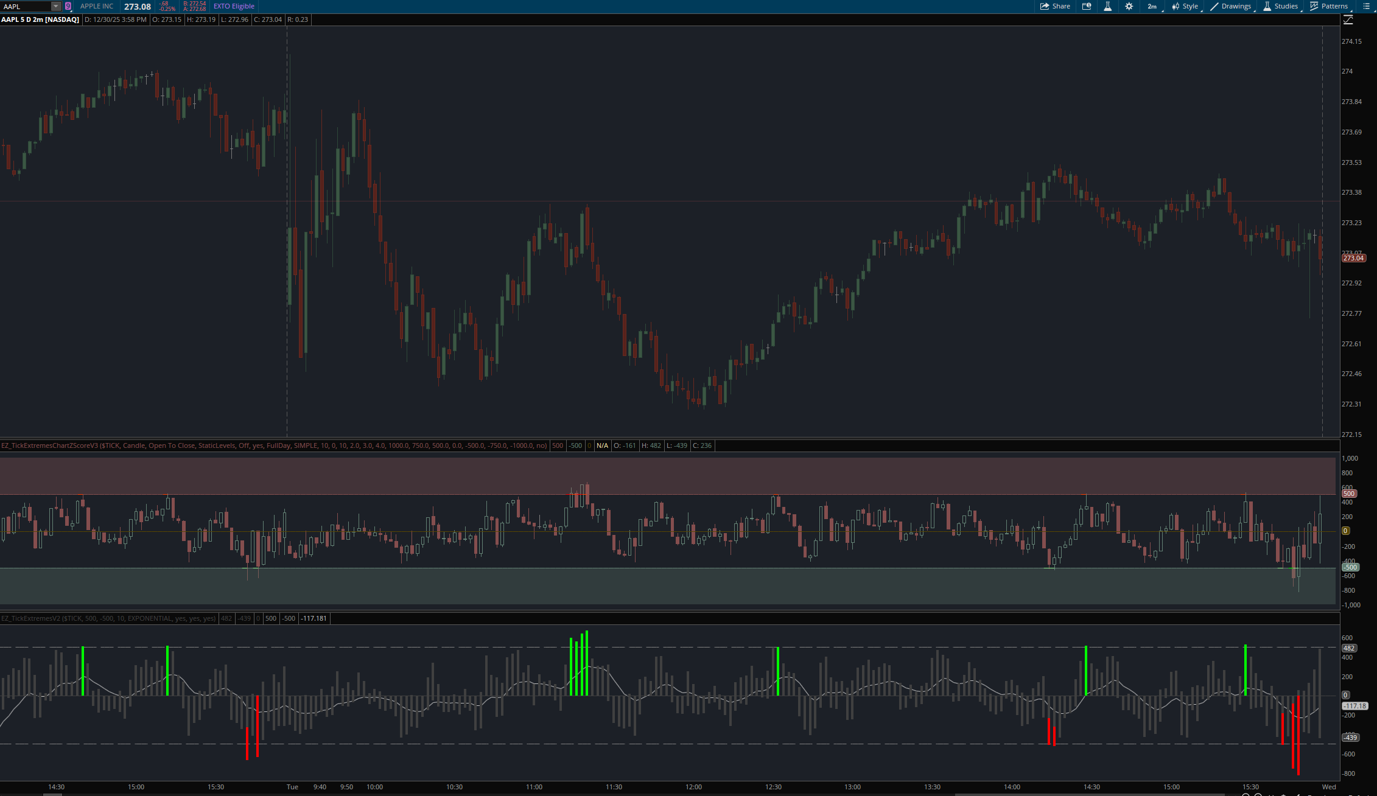
Task: Click the Style candlestick icon
Action: pos(1176,6)
